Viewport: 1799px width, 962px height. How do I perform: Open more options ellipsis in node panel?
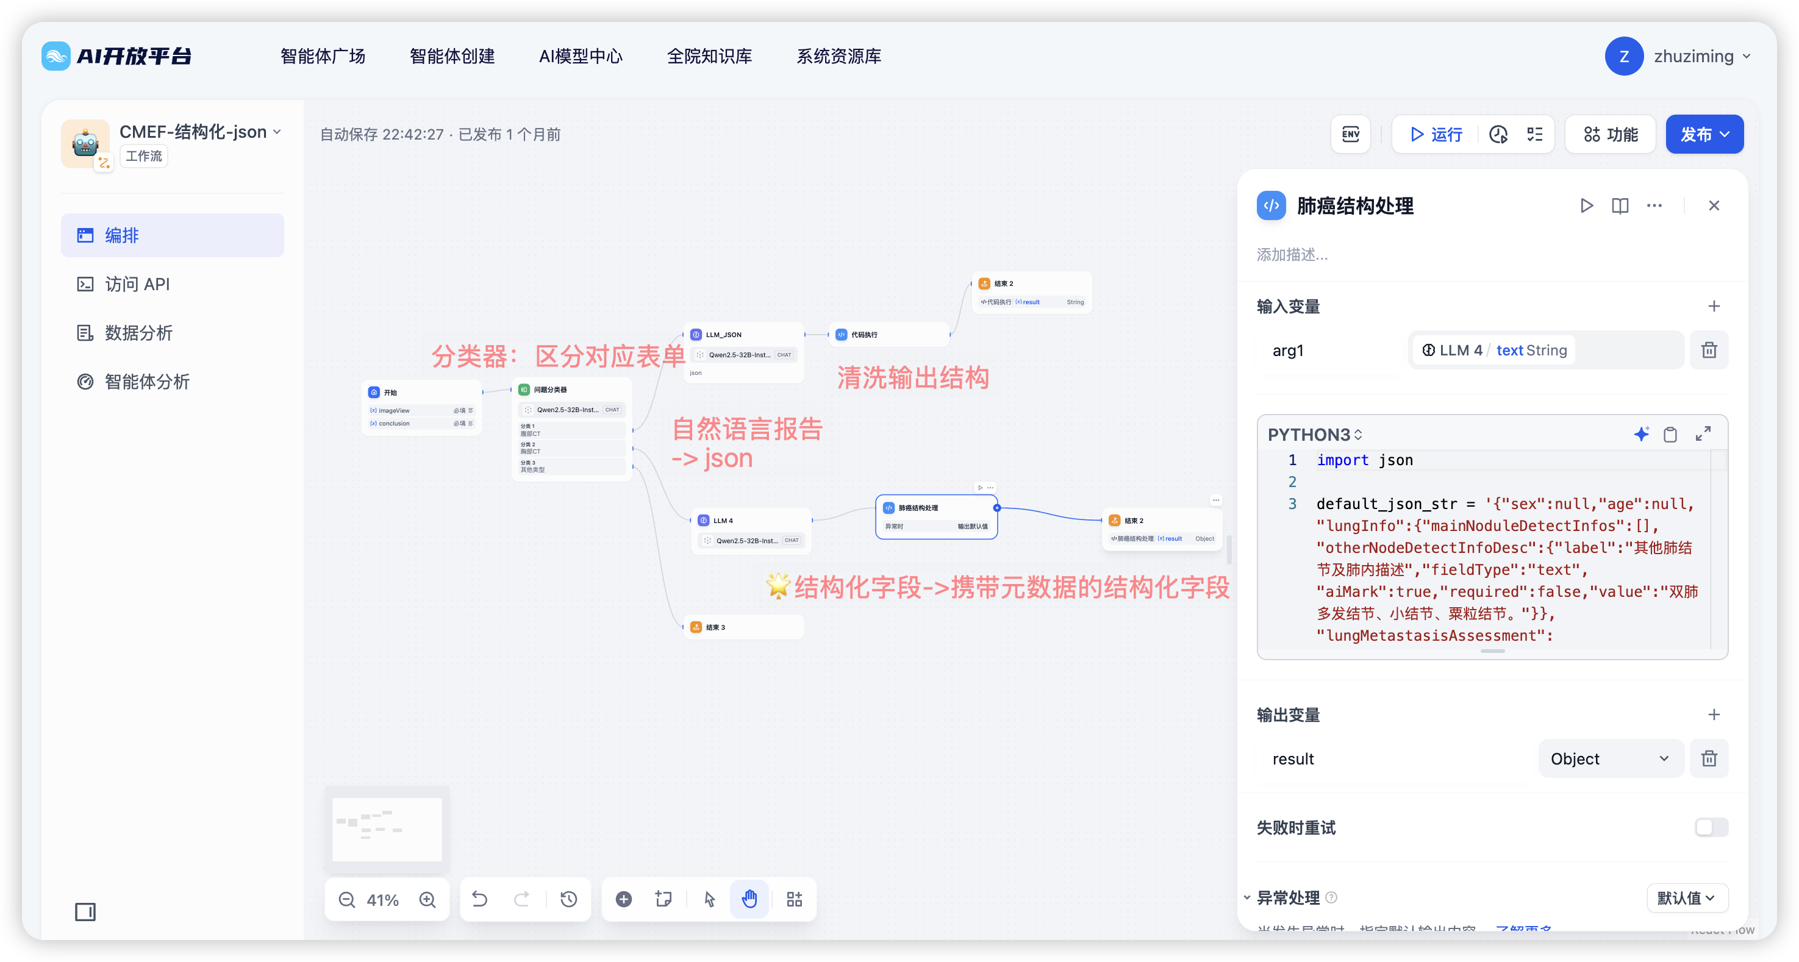coord(1654,205)
